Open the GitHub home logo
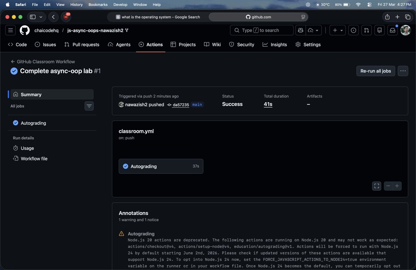Image resolution: width=416 pixels, height=270 pixels. pyautogui.click(x=25, y=30)
